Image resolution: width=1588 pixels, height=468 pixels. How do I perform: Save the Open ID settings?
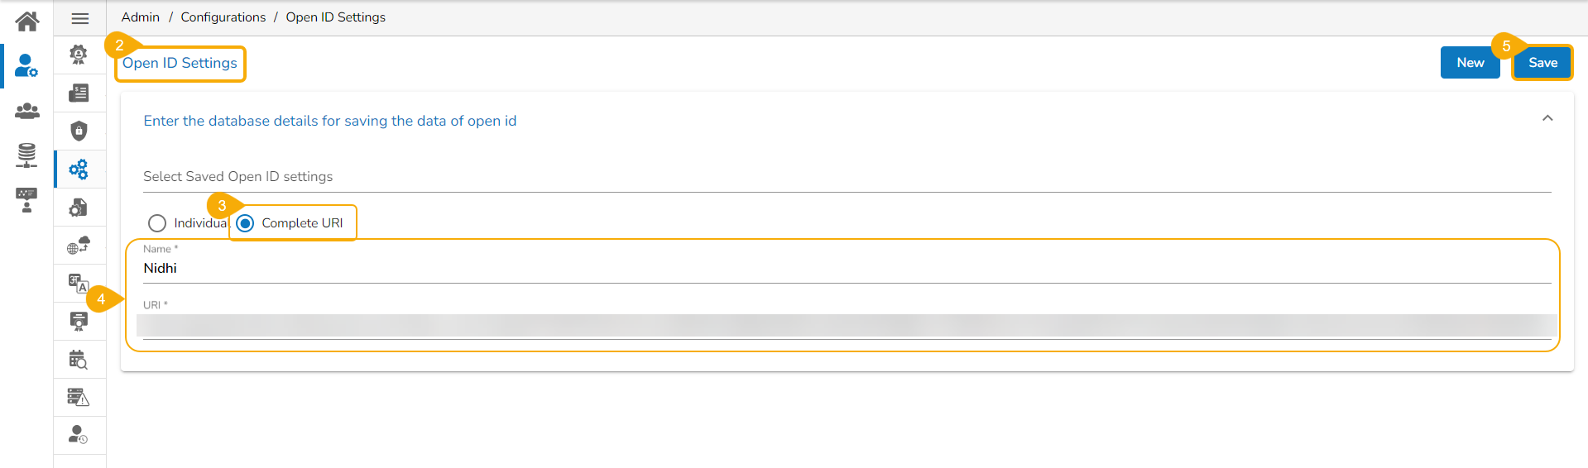[x=1542, y=63]
